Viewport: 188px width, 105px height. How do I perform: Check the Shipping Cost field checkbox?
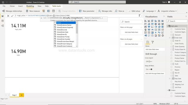[172, 84]
